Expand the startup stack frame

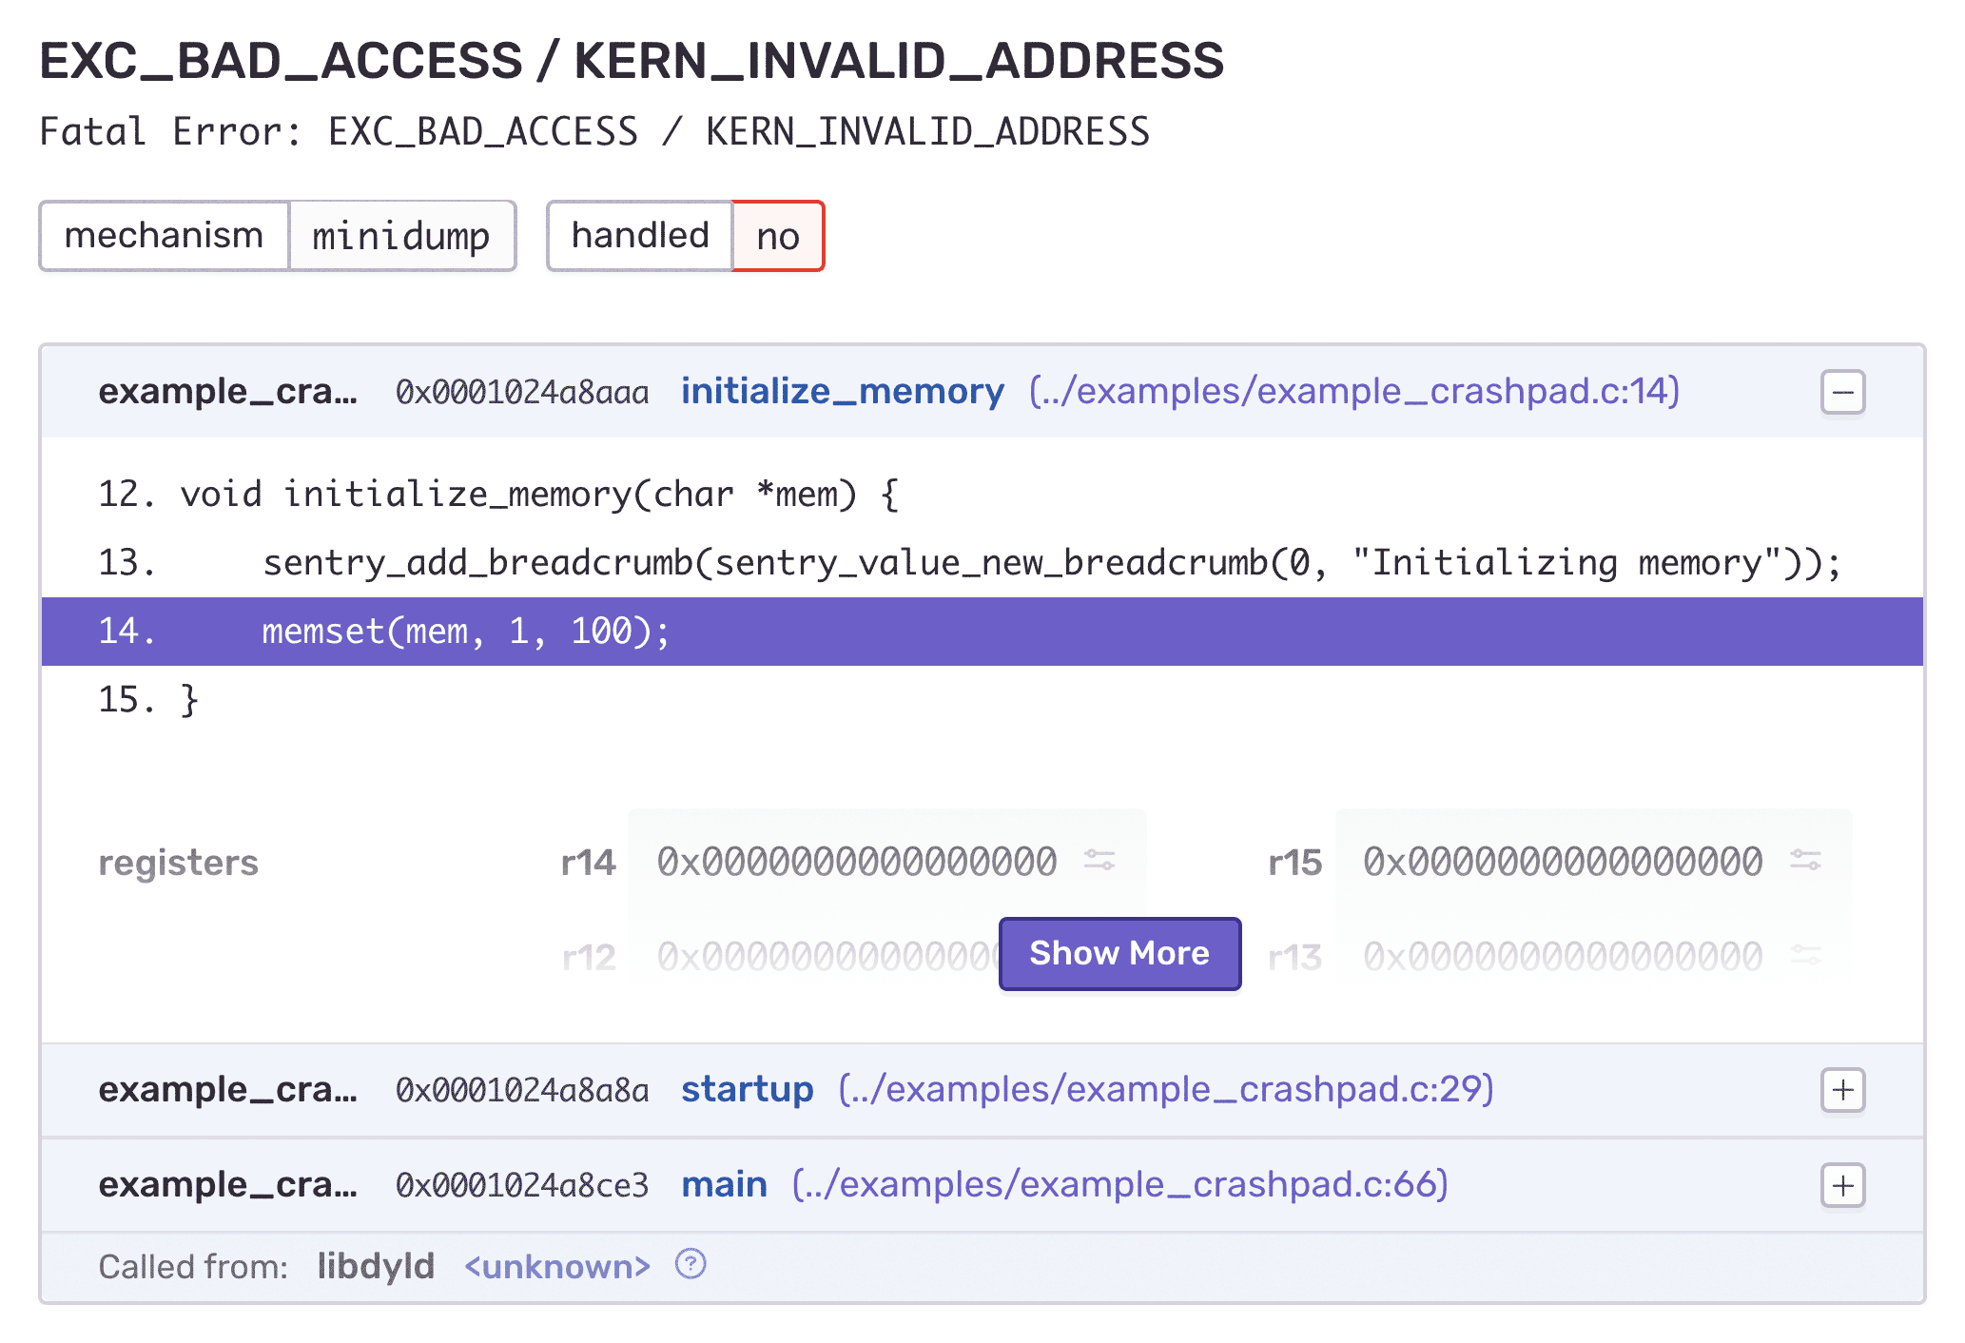tap(1842, 1089)
